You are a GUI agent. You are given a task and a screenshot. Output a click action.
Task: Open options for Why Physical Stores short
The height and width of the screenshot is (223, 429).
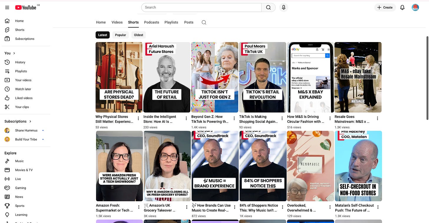138,118
